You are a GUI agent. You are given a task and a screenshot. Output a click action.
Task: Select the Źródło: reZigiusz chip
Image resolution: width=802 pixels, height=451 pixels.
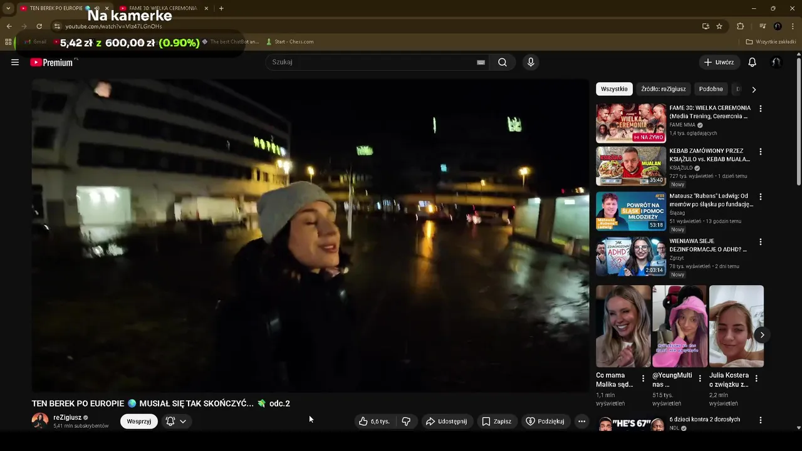click(x=664, y=89)
